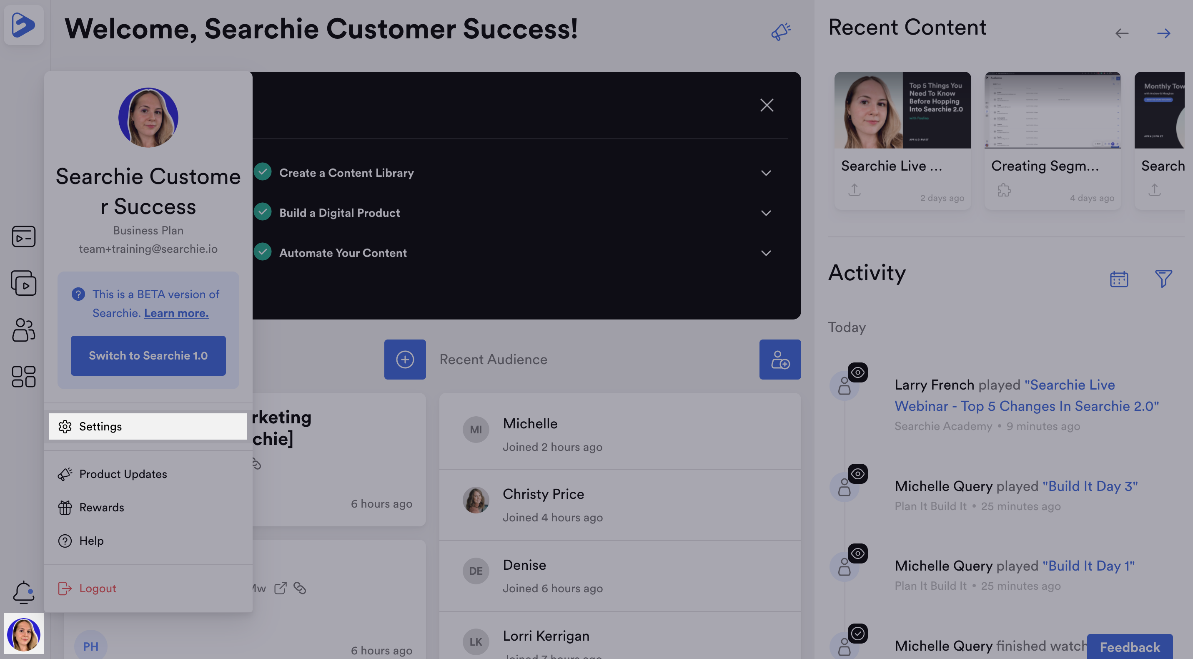
Task: Click the account avatar in sidebar bottom
Action: (24, 634)
